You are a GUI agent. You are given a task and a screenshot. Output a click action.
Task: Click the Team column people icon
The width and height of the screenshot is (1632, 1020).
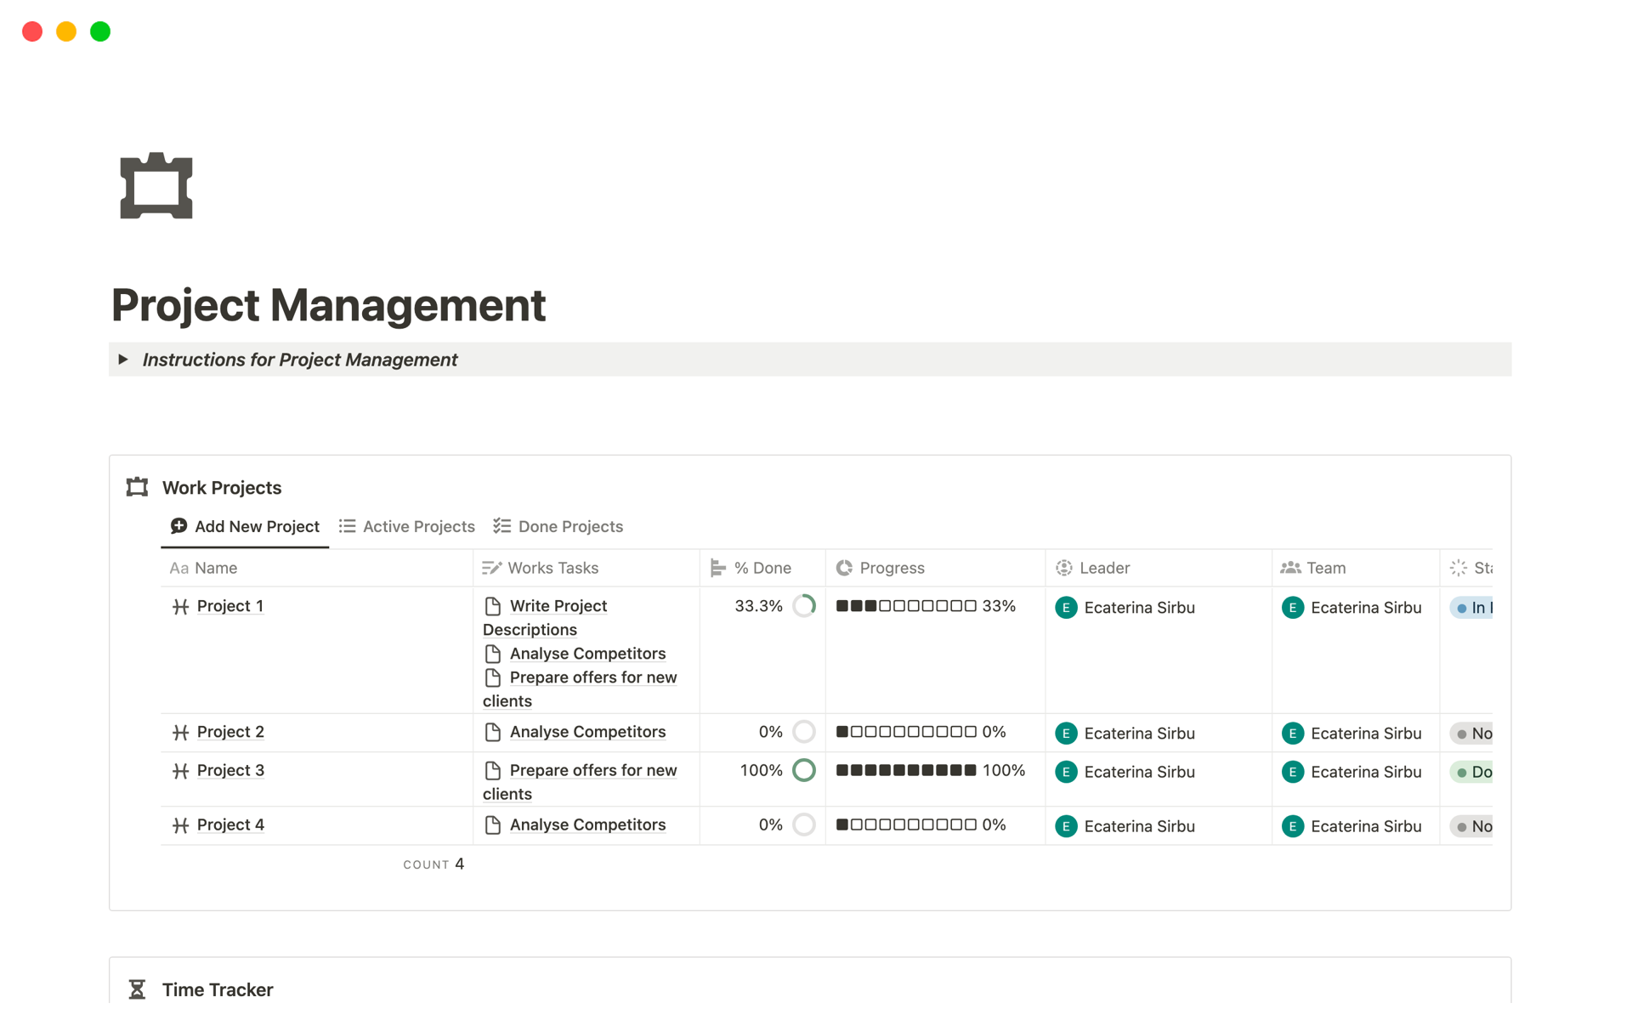tap(1290, 568)
